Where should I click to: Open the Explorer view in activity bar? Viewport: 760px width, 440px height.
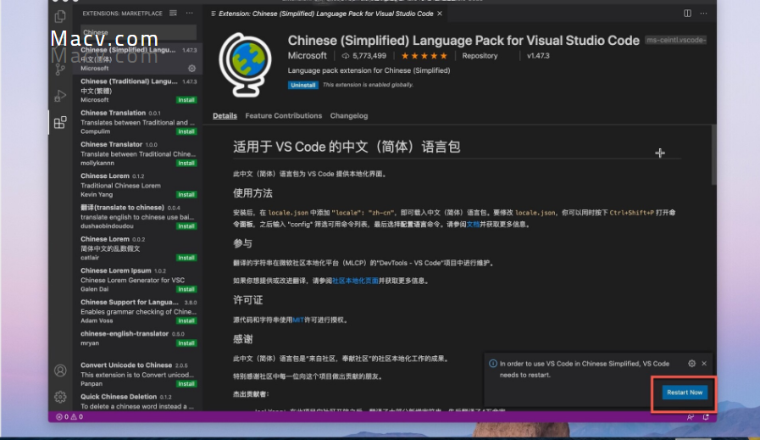click(60, 16)
